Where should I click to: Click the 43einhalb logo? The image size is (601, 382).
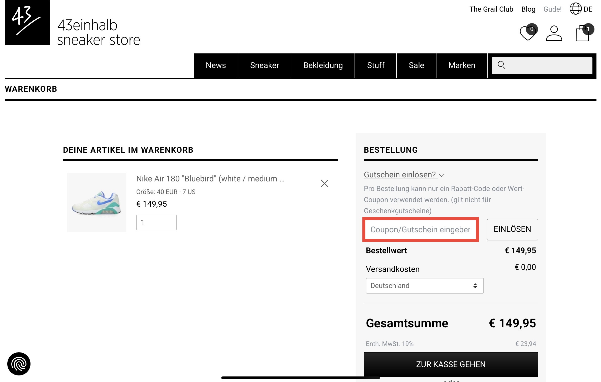pos(28,23)
